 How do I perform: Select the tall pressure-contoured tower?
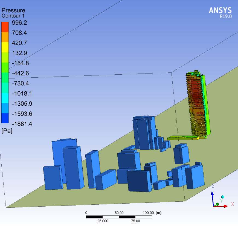pos(198,104)
